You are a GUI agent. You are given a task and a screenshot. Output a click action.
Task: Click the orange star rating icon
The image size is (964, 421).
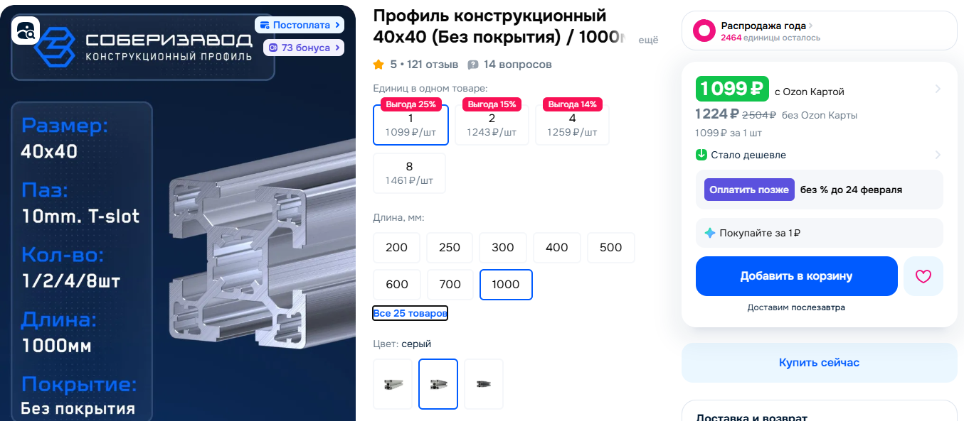[378, 65]
